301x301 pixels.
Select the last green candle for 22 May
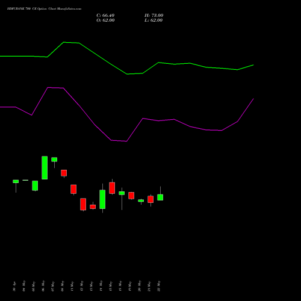click(x=160, y=197)
